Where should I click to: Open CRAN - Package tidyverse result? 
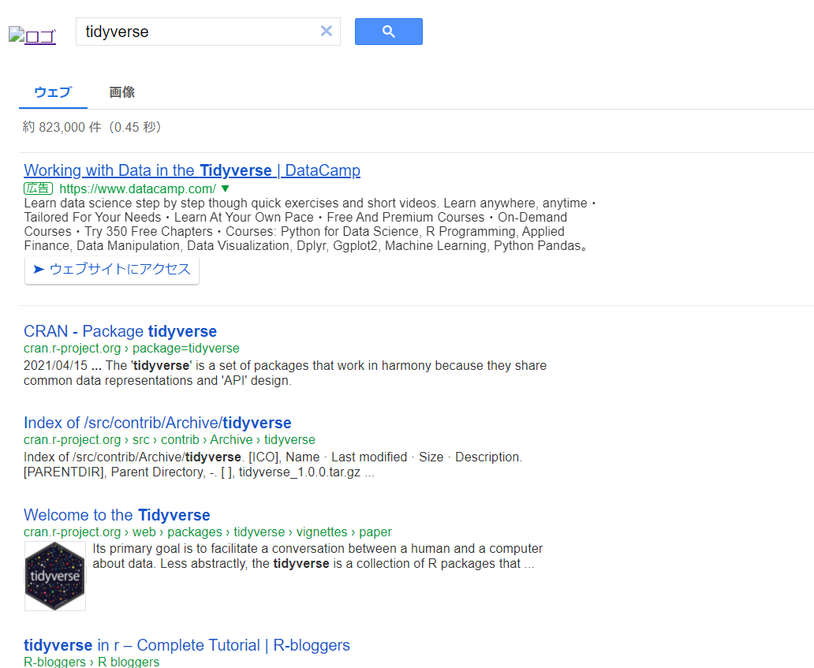pos(121,331)
